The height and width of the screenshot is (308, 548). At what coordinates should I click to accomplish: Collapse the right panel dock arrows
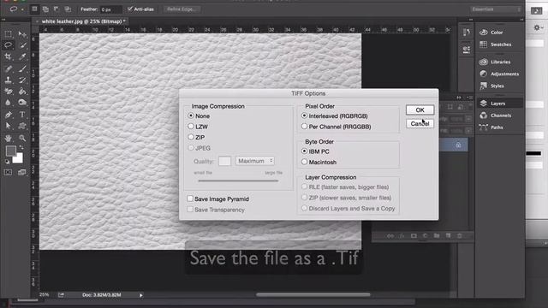coord(521,20)
